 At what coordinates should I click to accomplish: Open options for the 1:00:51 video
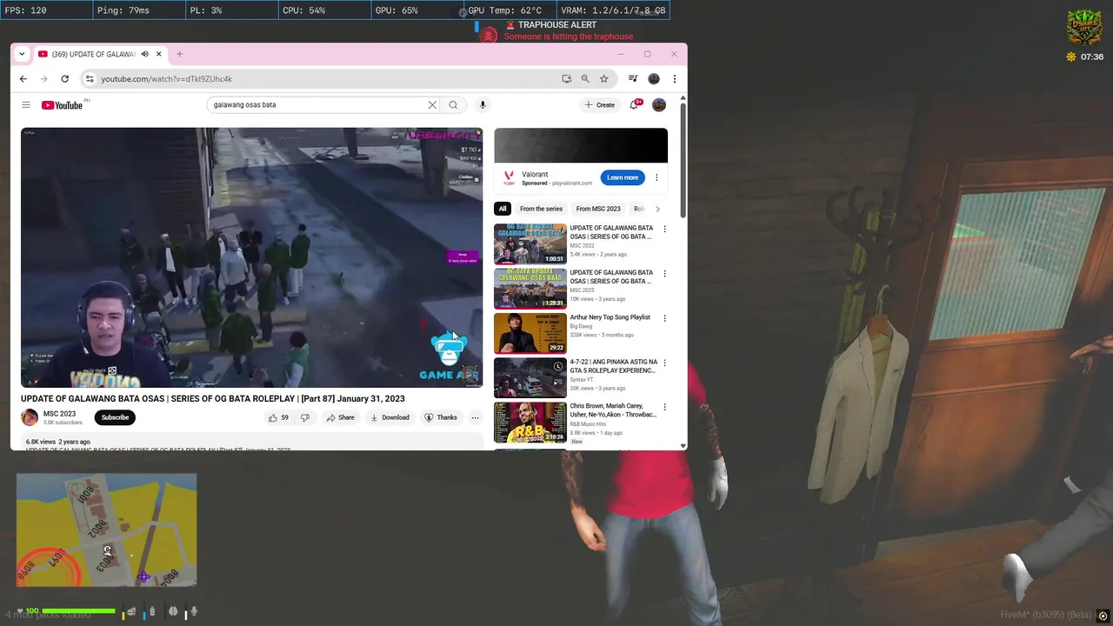(x=665, y=230)
